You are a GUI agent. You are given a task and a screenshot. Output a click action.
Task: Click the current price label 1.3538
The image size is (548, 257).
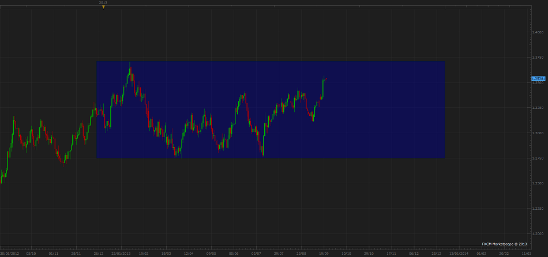pos(538,78)
